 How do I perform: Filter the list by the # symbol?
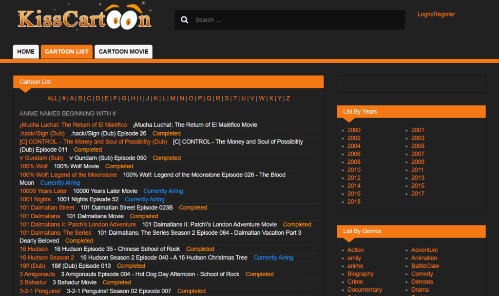(64, 98)
